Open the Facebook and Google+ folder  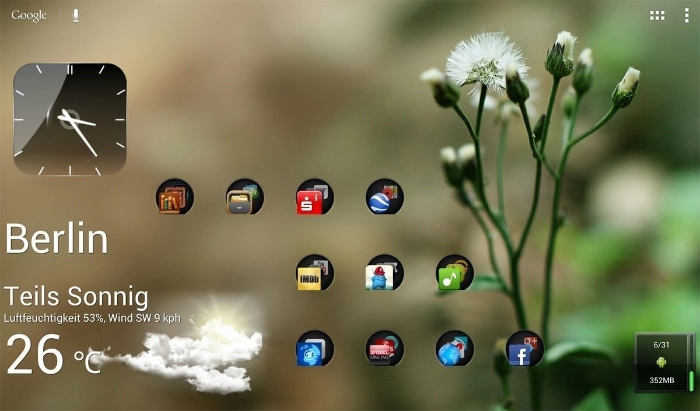pyautogui.click(x=524, y=348)
